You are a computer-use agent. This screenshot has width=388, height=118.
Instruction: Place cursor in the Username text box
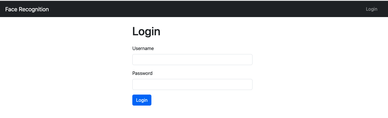coord(192,60)
